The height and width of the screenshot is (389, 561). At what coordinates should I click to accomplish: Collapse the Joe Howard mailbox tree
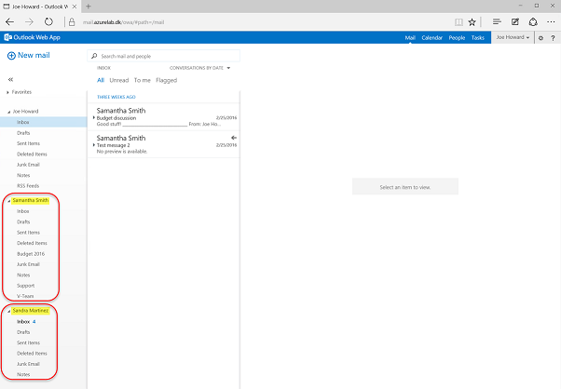tap(8, 112)
